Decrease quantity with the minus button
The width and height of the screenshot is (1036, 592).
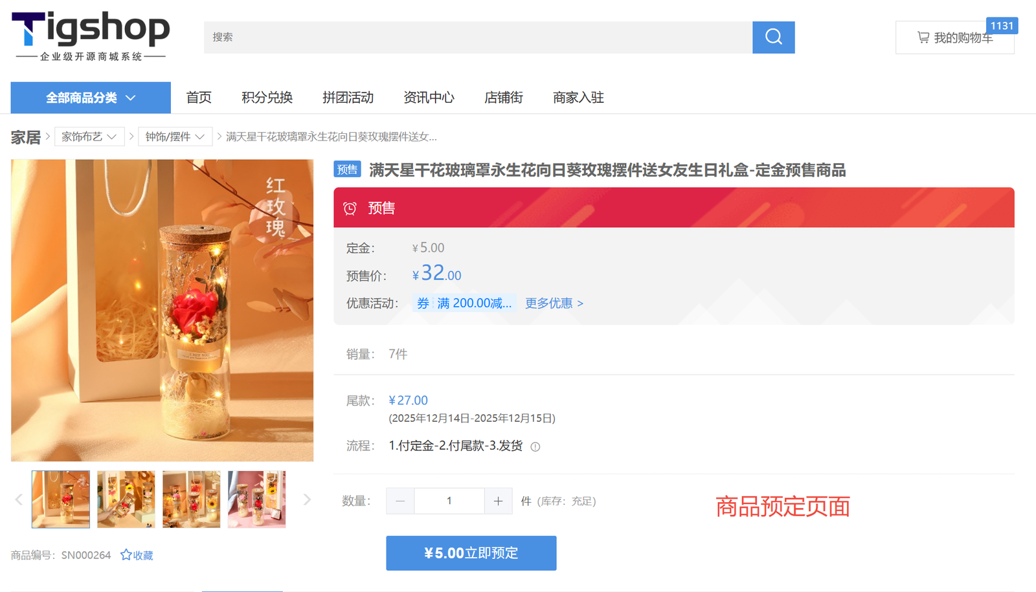pyautogui.click(x=400, y=501)
